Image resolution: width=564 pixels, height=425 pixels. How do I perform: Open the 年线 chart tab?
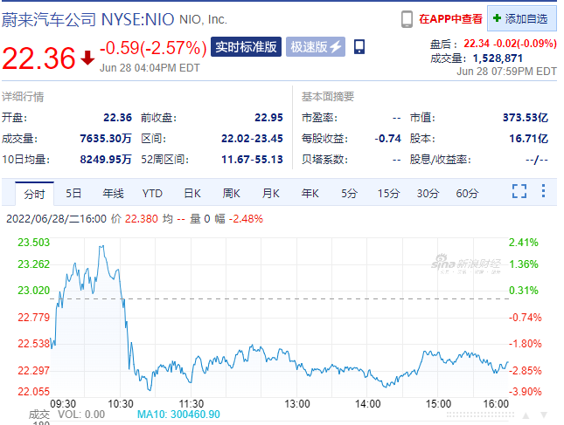pos(113,194)
